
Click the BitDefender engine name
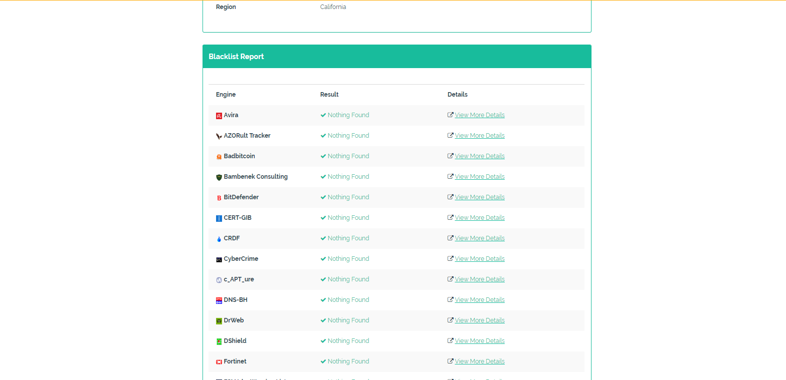click(242, 197)
